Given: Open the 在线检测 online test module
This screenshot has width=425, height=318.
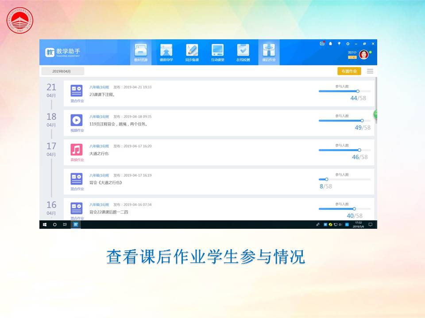Looking at the screenshot, I should [x=243, y=53].
